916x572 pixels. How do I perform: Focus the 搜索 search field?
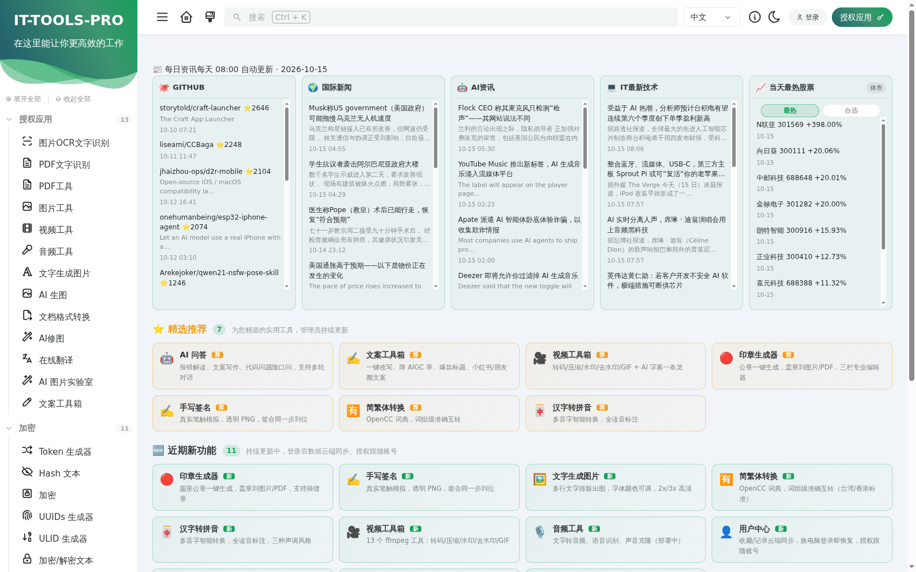tap(451, 17)
